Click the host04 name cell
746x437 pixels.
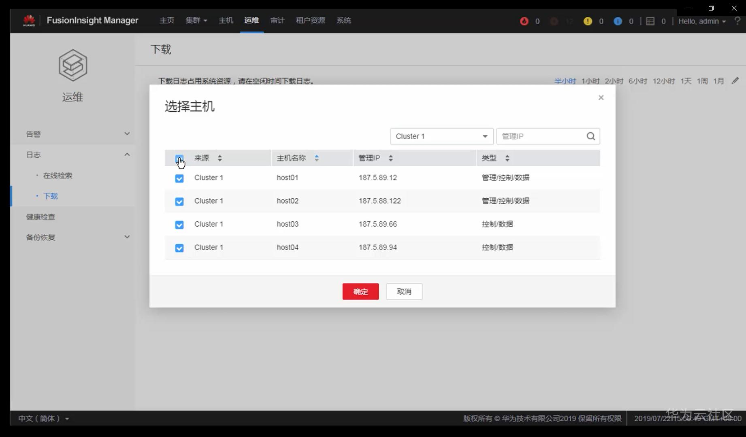point(288,247)
